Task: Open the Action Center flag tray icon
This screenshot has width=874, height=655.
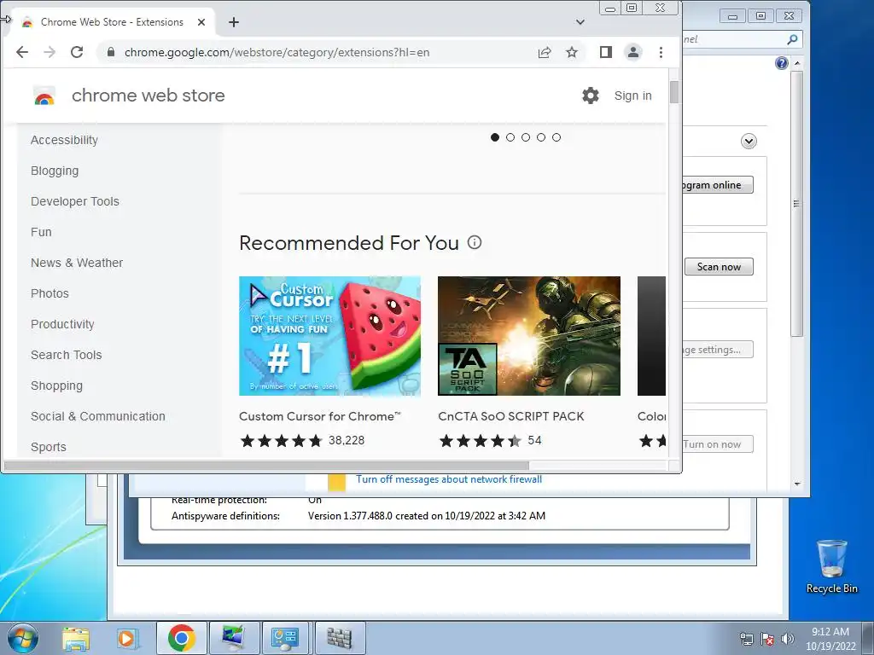Action: (767, 639)
